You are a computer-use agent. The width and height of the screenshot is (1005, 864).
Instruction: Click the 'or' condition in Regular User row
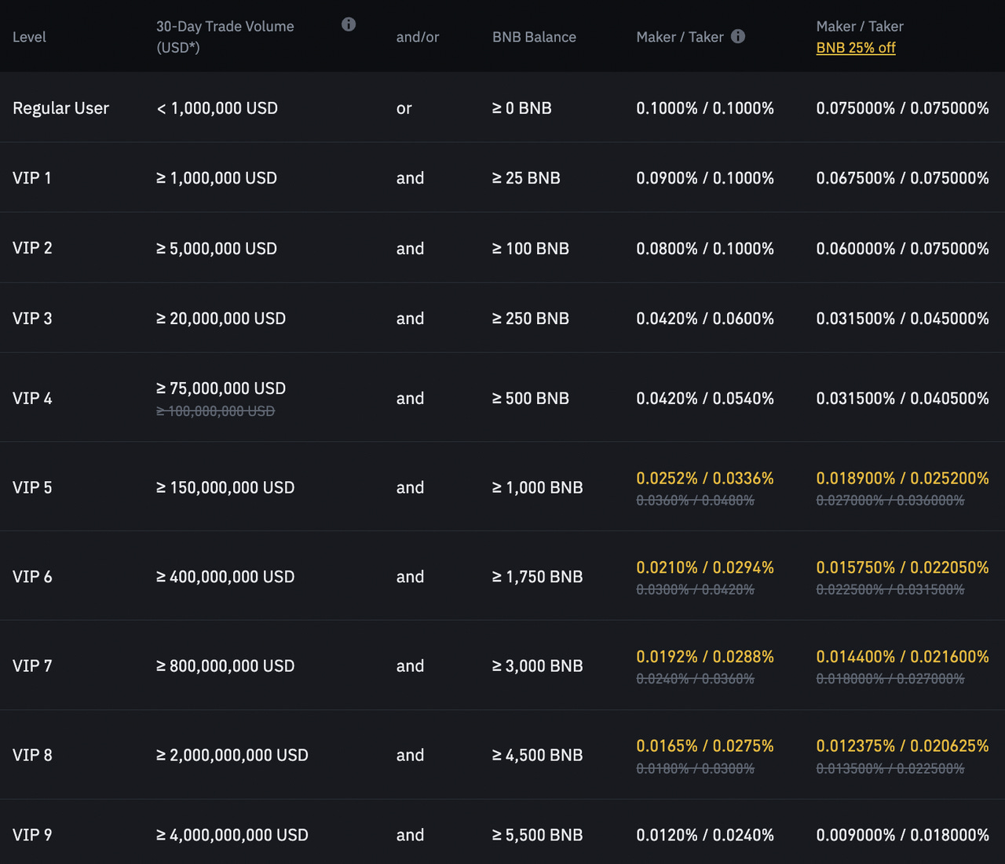404,108
